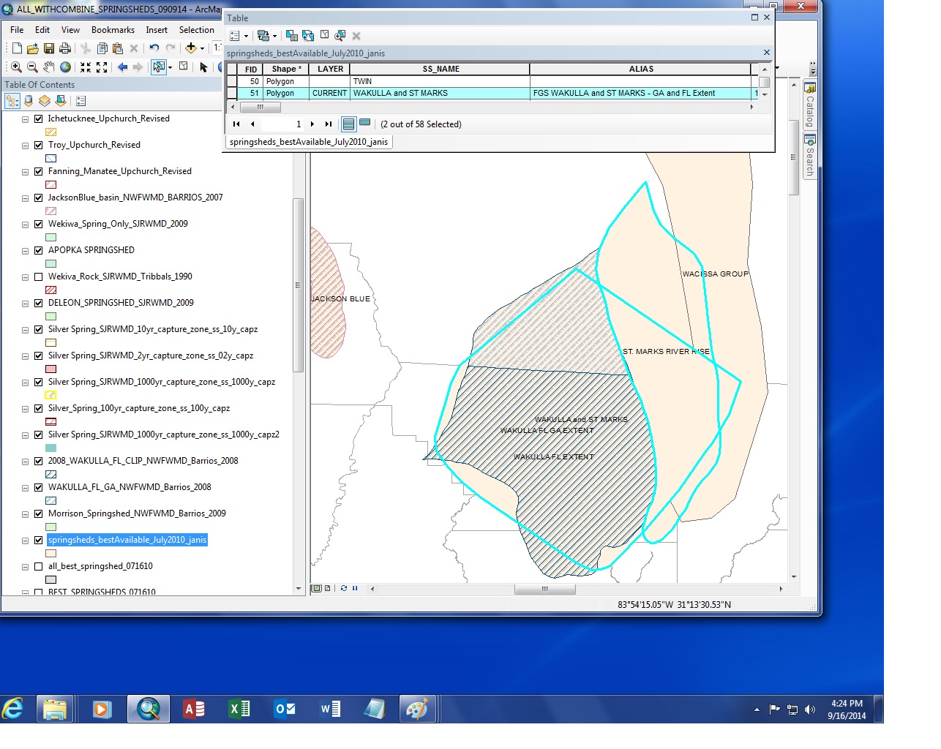
Task: Enable Wekiva_Rock_SJRWMD_Tribbals_1990 layer checkbox
Action: point(38,276)
